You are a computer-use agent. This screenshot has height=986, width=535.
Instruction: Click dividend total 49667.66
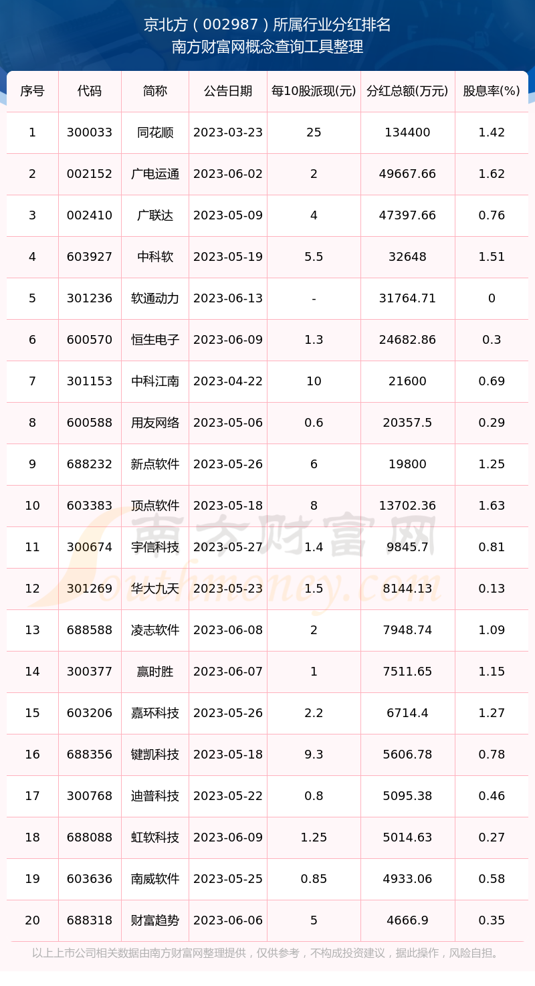407,174
